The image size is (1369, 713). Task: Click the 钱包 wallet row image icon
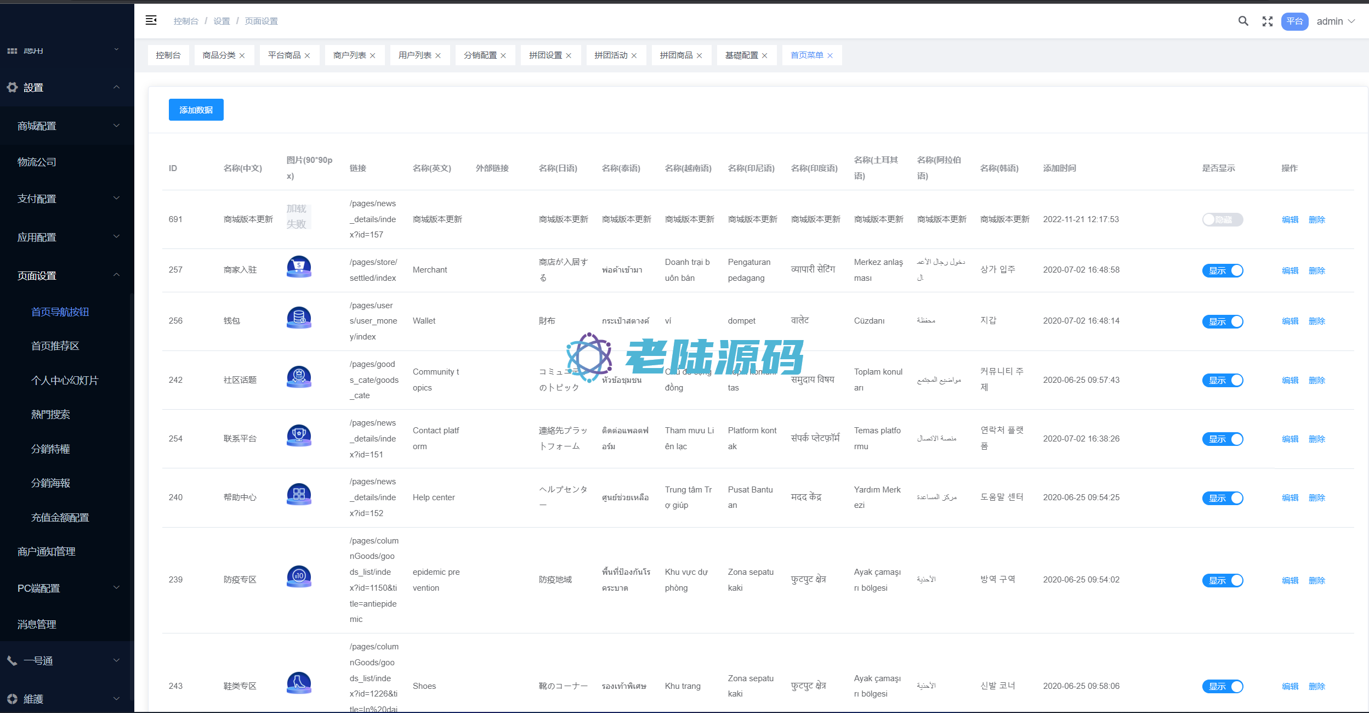[299, 318]
